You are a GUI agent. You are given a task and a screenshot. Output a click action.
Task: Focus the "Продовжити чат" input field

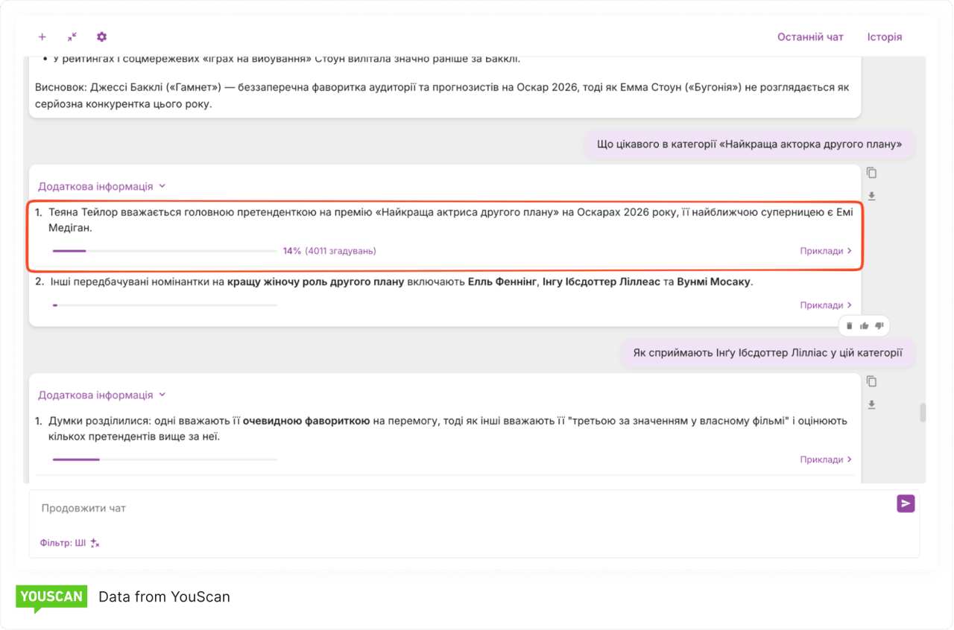click(x=447, y=508)
